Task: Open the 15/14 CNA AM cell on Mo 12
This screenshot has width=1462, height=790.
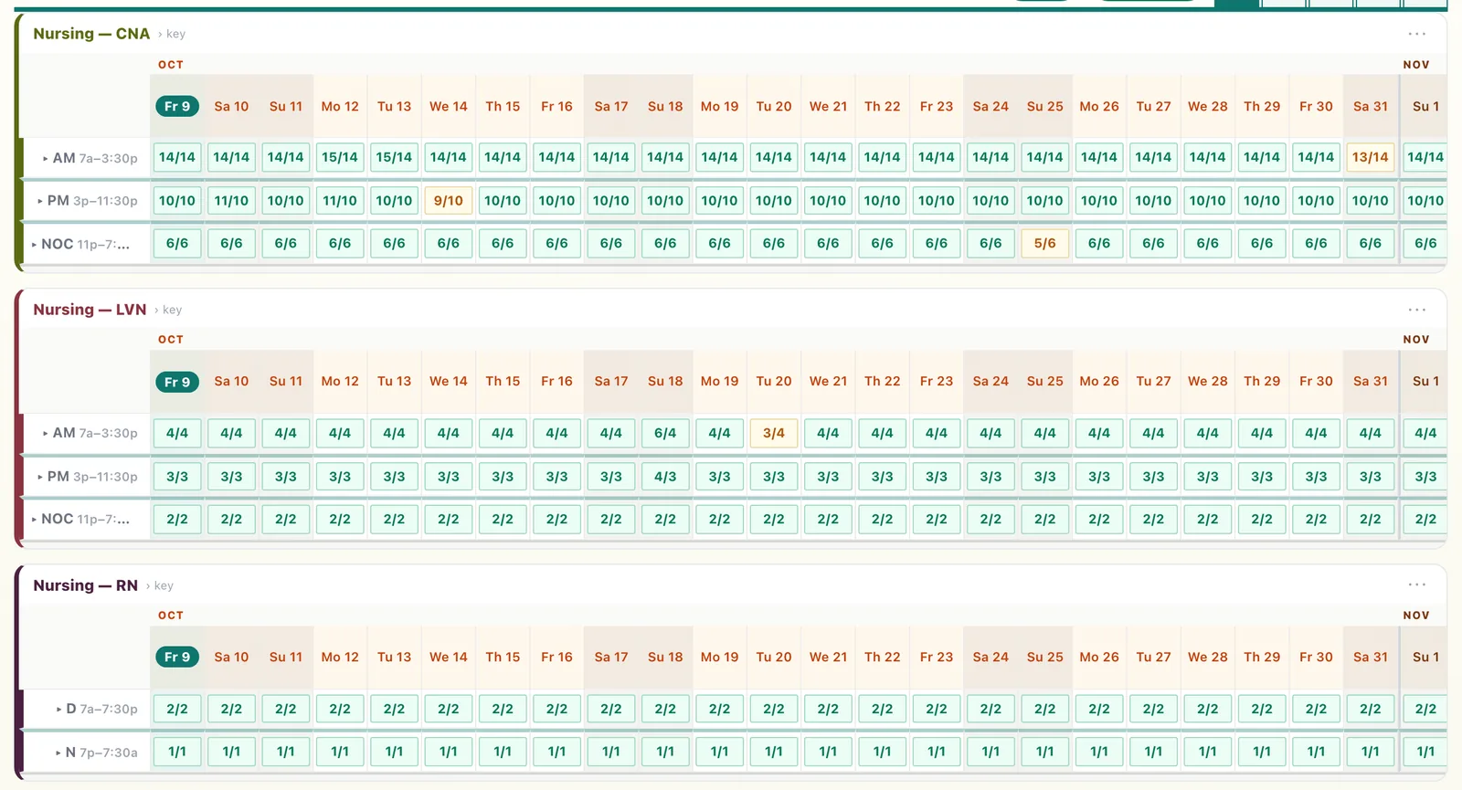Action: click(x=340, y=157)
